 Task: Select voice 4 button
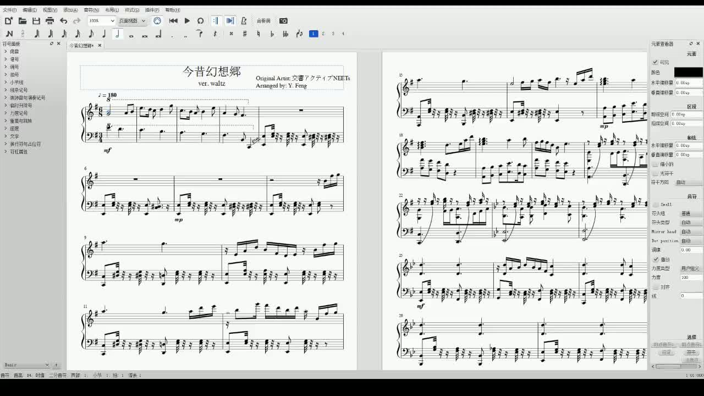click(x=343, y=34)
